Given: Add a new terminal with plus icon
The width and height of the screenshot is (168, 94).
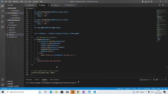Looking at the screenshot, I should [150, 80].
